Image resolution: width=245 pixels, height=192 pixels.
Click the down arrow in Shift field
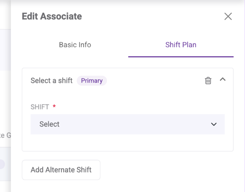pyautogui.click(x=214, y=124)
